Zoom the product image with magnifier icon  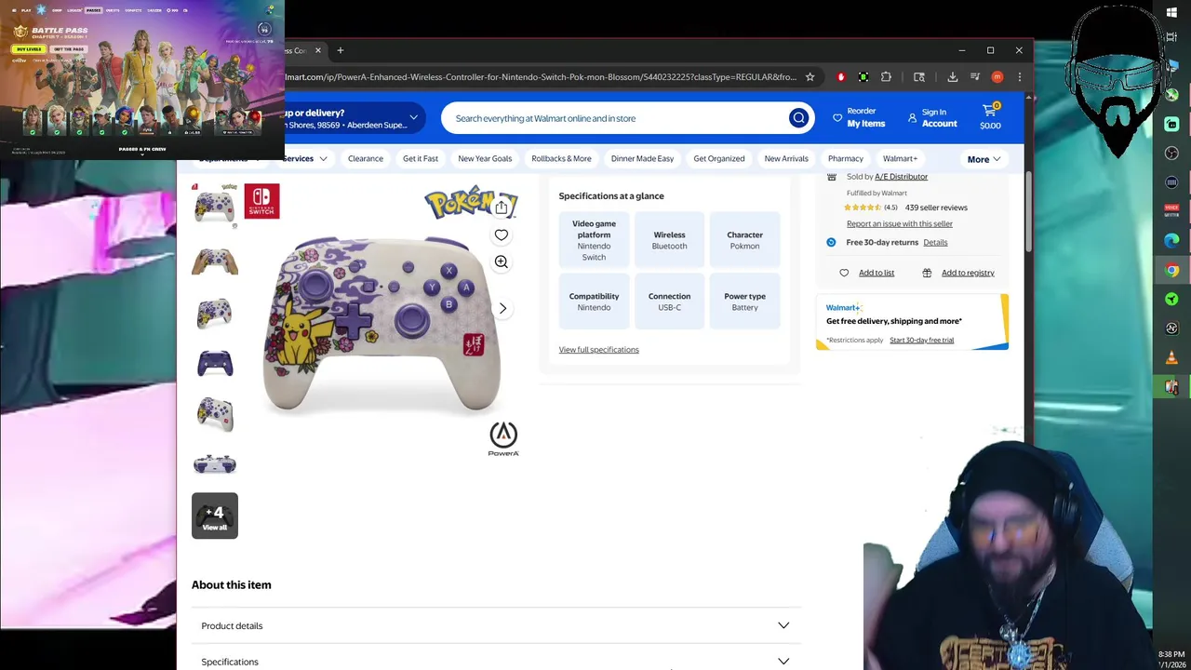[x=502, y=262]
